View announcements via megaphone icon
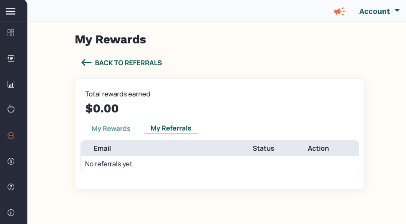 pyautogui.click(x=339, y=11)
